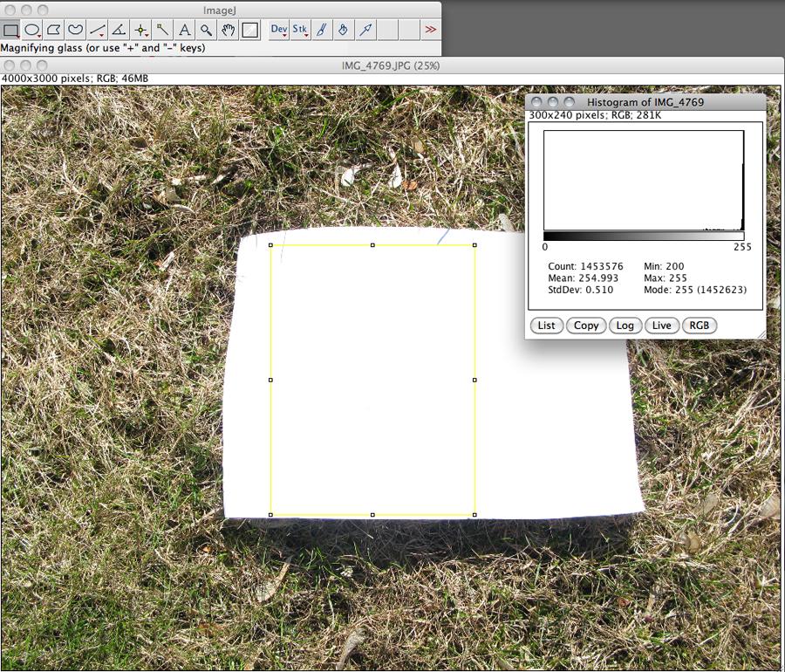
Task: Select the Polygon selection tool
Action: click(54, 30)
